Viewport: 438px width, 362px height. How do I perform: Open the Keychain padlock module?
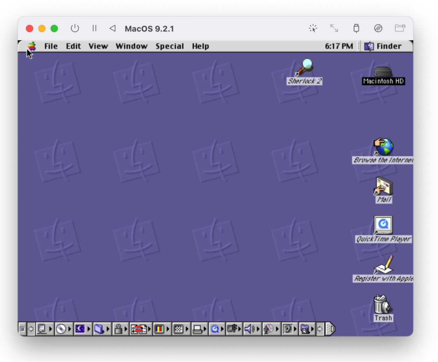point(121,329)
